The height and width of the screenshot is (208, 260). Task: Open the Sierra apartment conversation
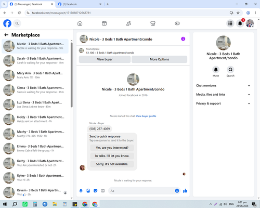(35, 90)
